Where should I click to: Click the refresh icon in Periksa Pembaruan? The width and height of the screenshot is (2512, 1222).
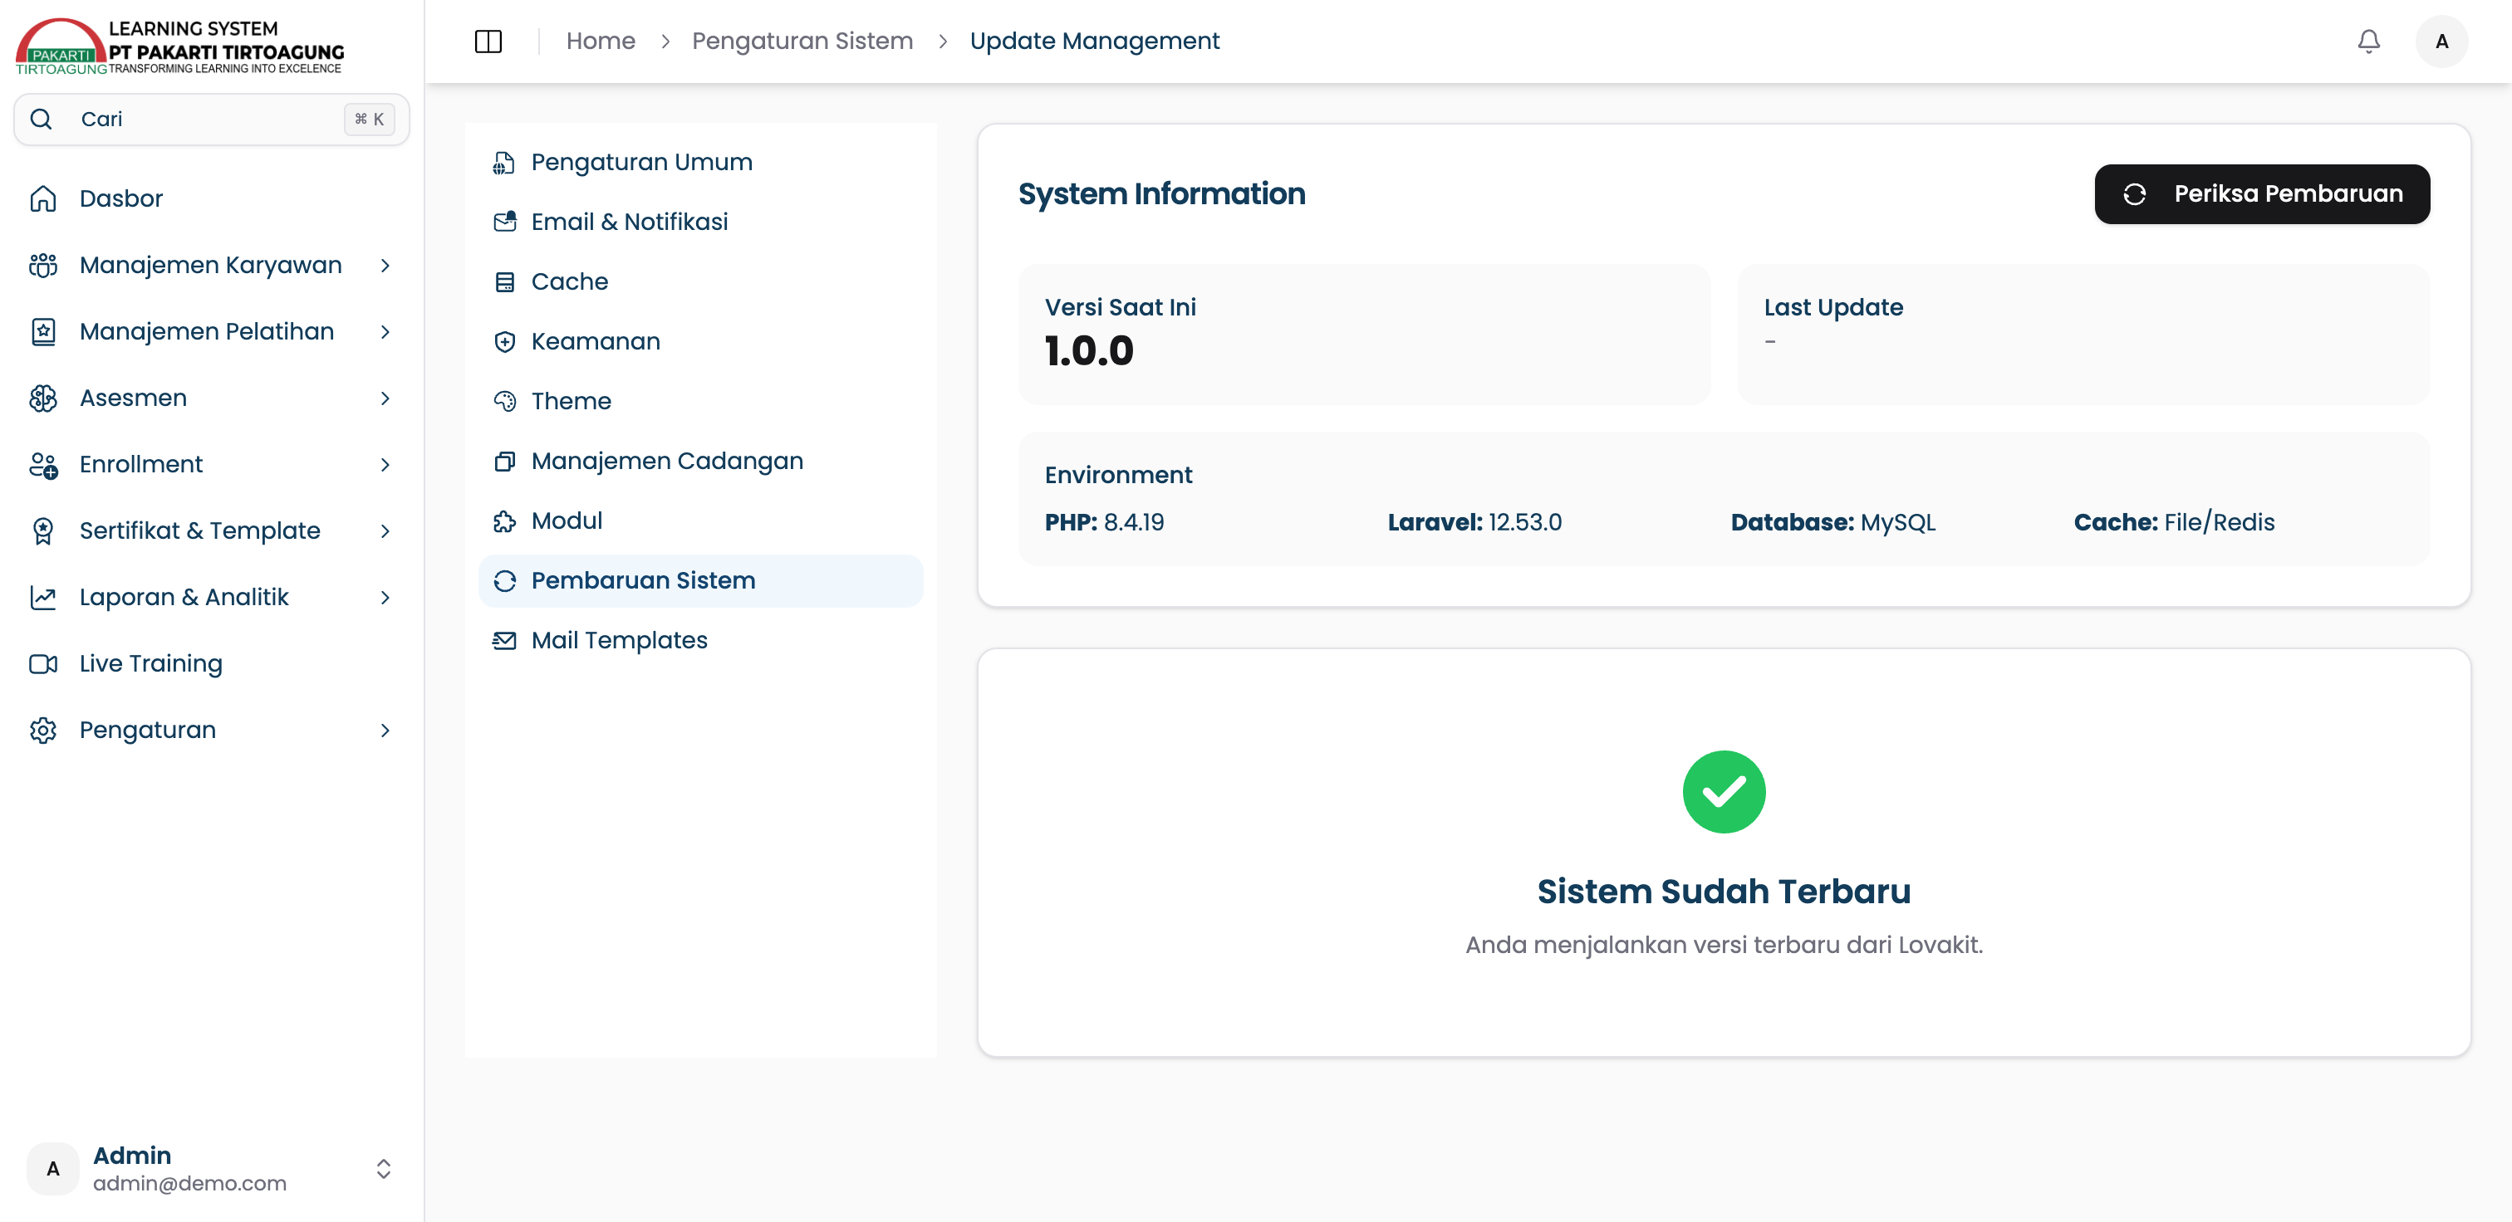2134,195
